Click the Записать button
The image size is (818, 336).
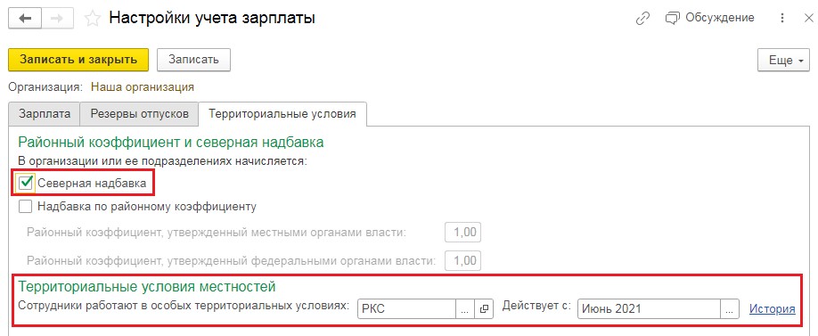tap(193, 60)
